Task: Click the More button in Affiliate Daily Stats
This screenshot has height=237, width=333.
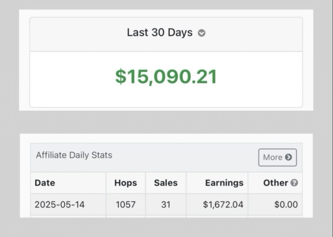Action: coord(277,157)
